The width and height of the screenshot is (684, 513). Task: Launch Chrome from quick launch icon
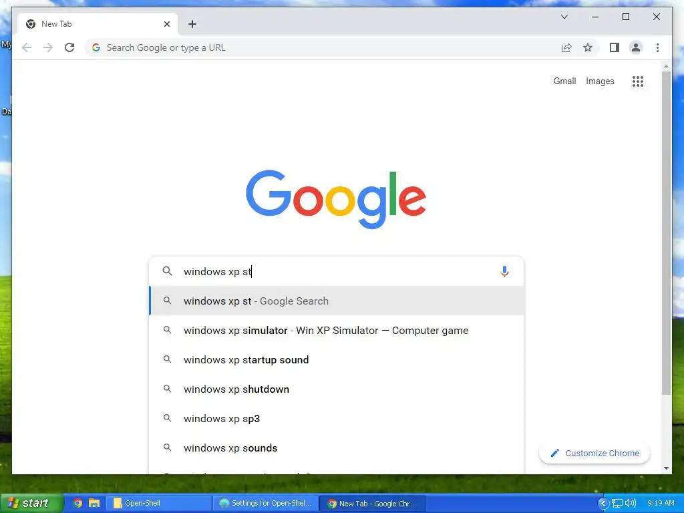pos(77,503)
